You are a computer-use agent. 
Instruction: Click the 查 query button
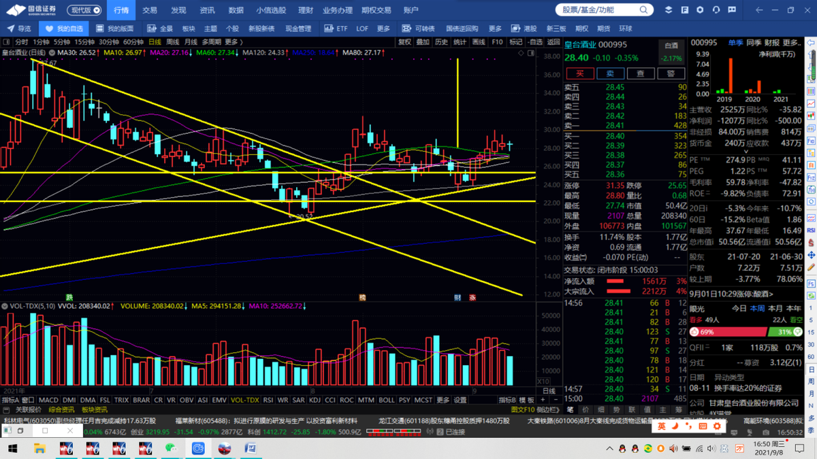(x=641, y=73)
